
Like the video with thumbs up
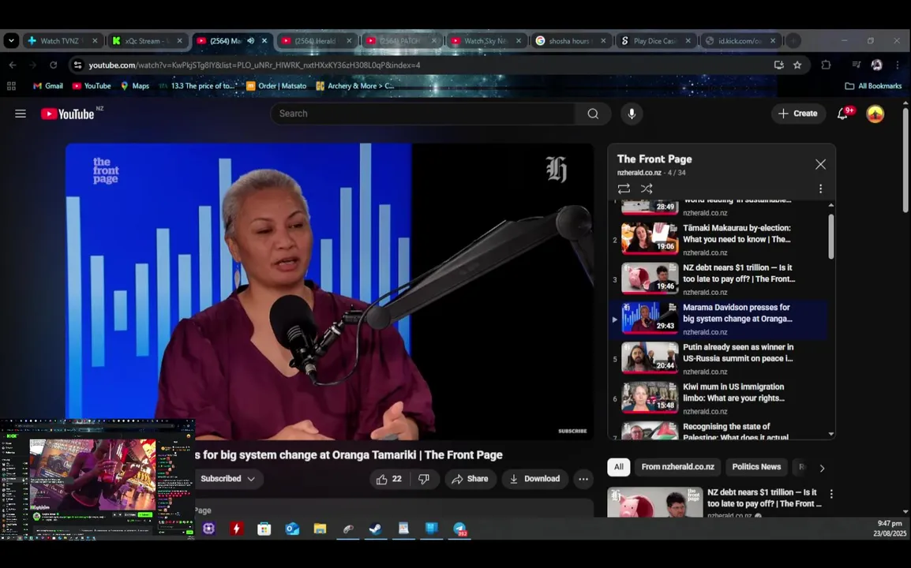click(388, 479)
